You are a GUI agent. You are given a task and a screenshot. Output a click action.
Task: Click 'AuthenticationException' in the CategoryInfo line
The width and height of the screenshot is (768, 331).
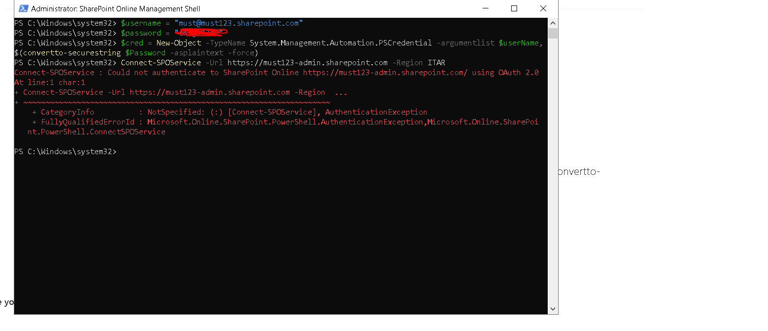pos(376,112)
